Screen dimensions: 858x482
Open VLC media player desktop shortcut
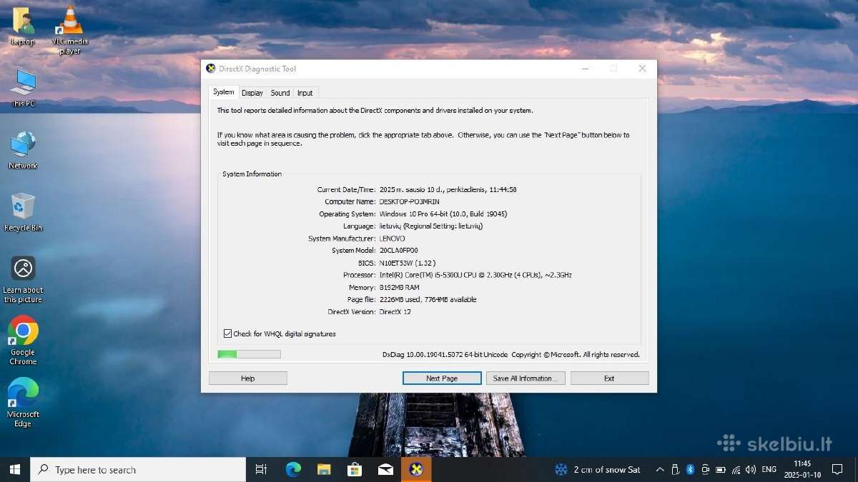pos(69,30)
